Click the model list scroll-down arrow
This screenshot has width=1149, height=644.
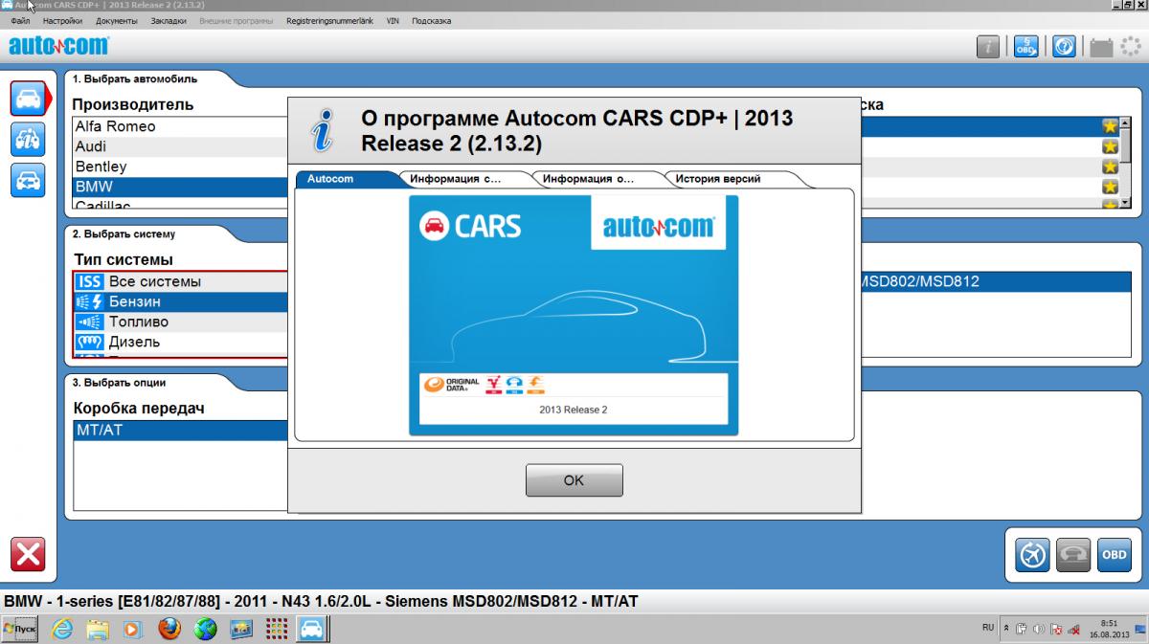click(x=1126, y=202)
